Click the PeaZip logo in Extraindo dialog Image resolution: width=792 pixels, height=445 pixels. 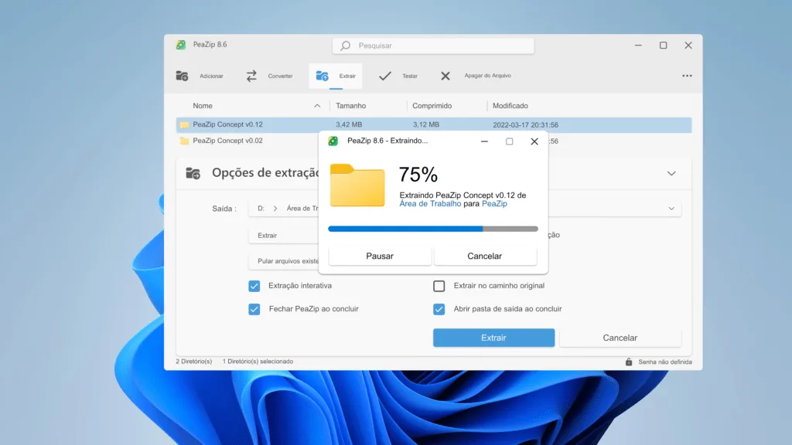click(333, 141)
